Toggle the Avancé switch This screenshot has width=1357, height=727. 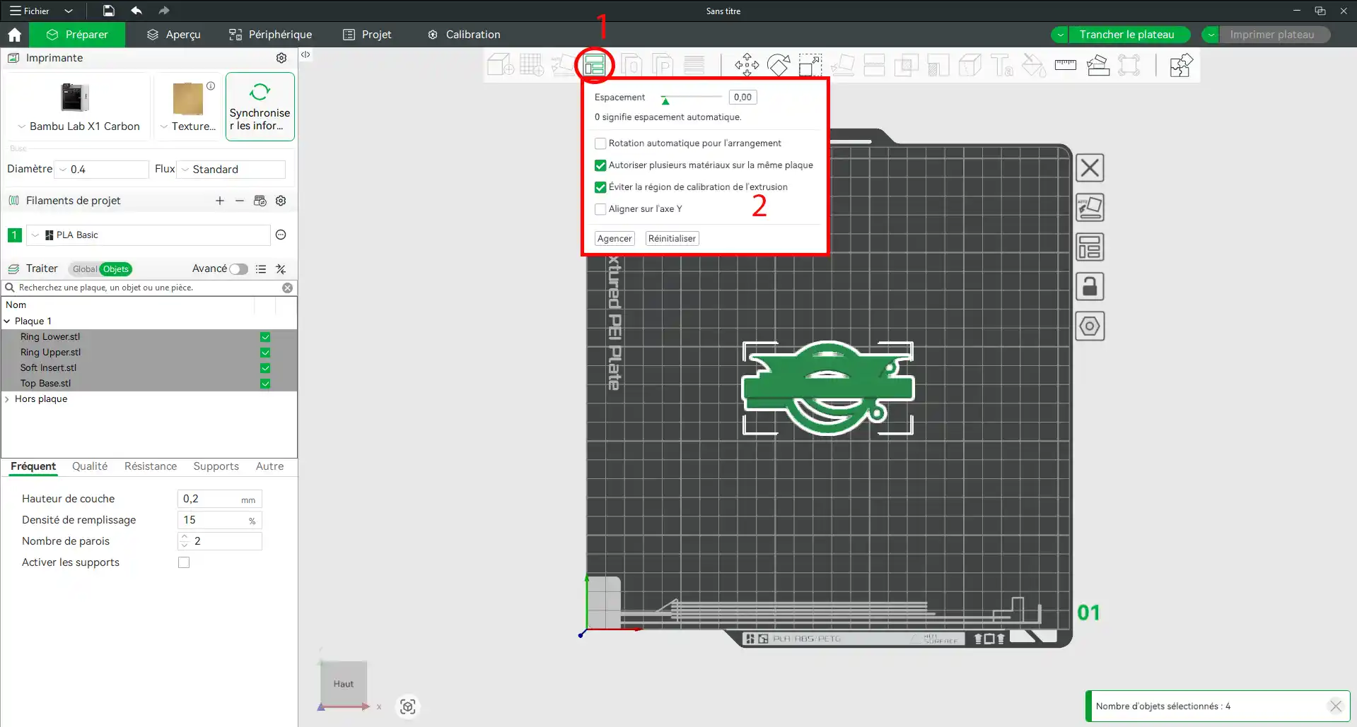[x=239, y=269]
